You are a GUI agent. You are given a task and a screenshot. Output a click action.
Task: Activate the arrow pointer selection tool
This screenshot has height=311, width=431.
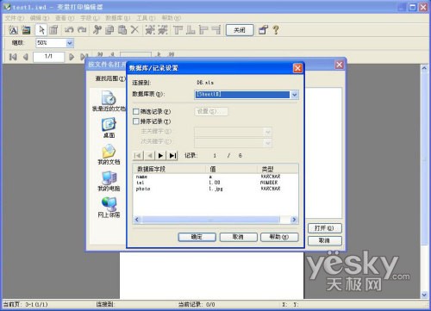coord(41,30)
